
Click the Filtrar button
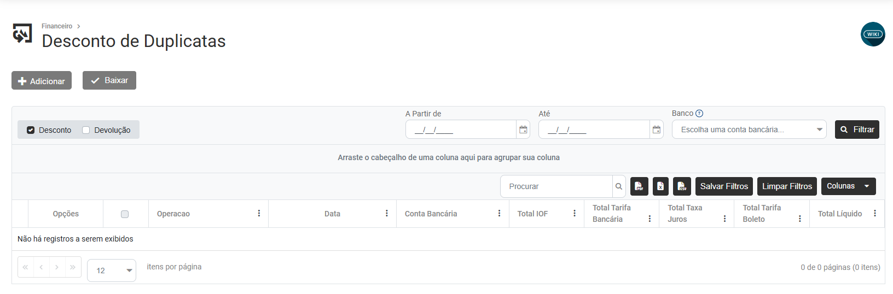click(x=857, y=130)
